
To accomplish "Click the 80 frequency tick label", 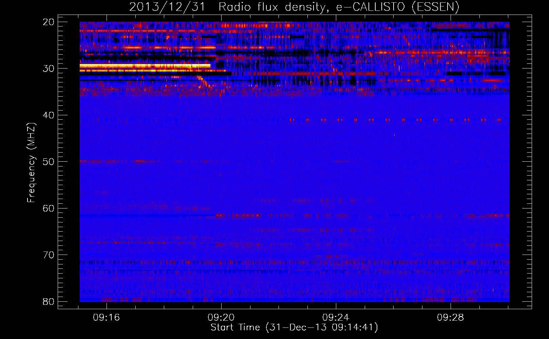I will [x=49, y=302].
